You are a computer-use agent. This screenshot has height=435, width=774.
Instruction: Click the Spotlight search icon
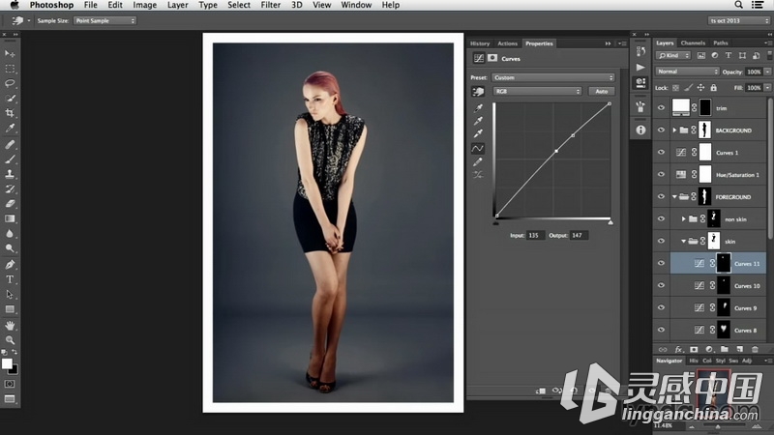pyautogui.click(x=738, y=5)
